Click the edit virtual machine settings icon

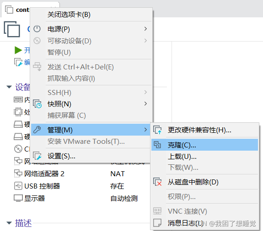[x=18, y=62]
